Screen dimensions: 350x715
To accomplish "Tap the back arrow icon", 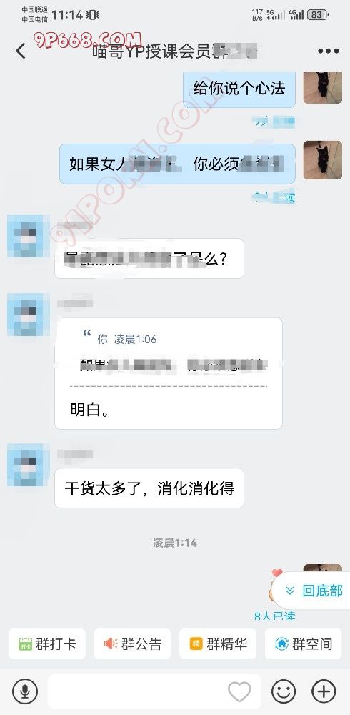I will coord(21,51).
